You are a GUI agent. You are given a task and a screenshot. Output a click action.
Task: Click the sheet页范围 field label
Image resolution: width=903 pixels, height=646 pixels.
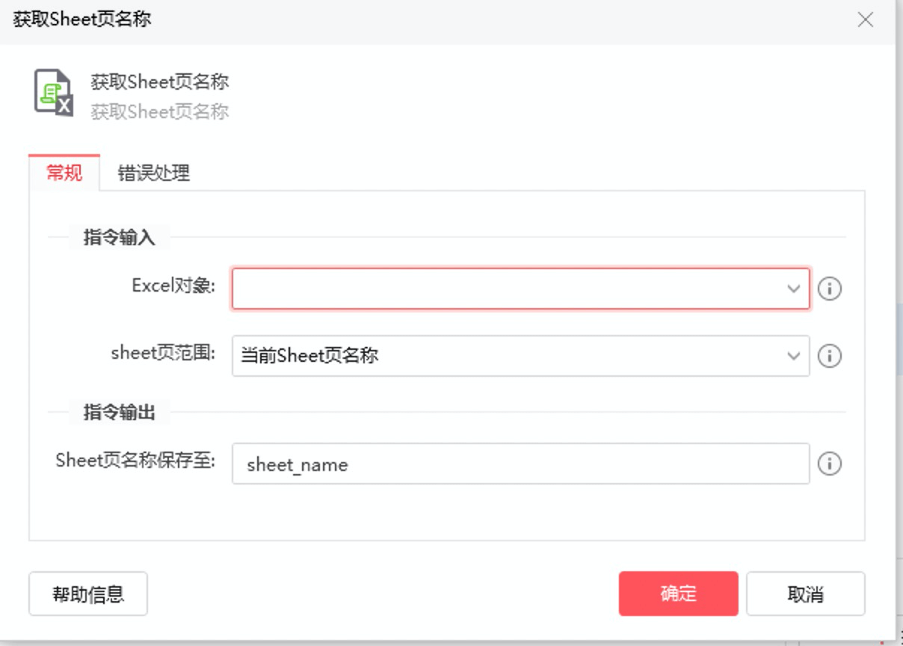163,353
